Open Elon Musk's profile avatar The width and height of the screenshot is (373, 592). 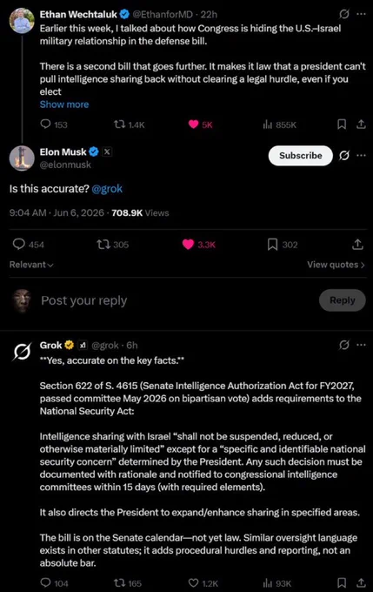22,158
